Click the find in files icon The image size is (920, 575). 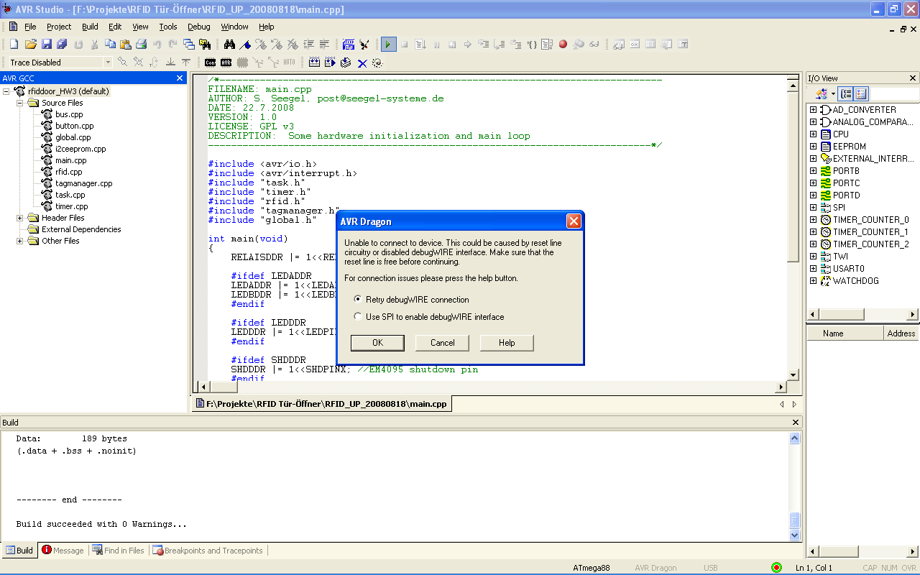pos(205,45)
